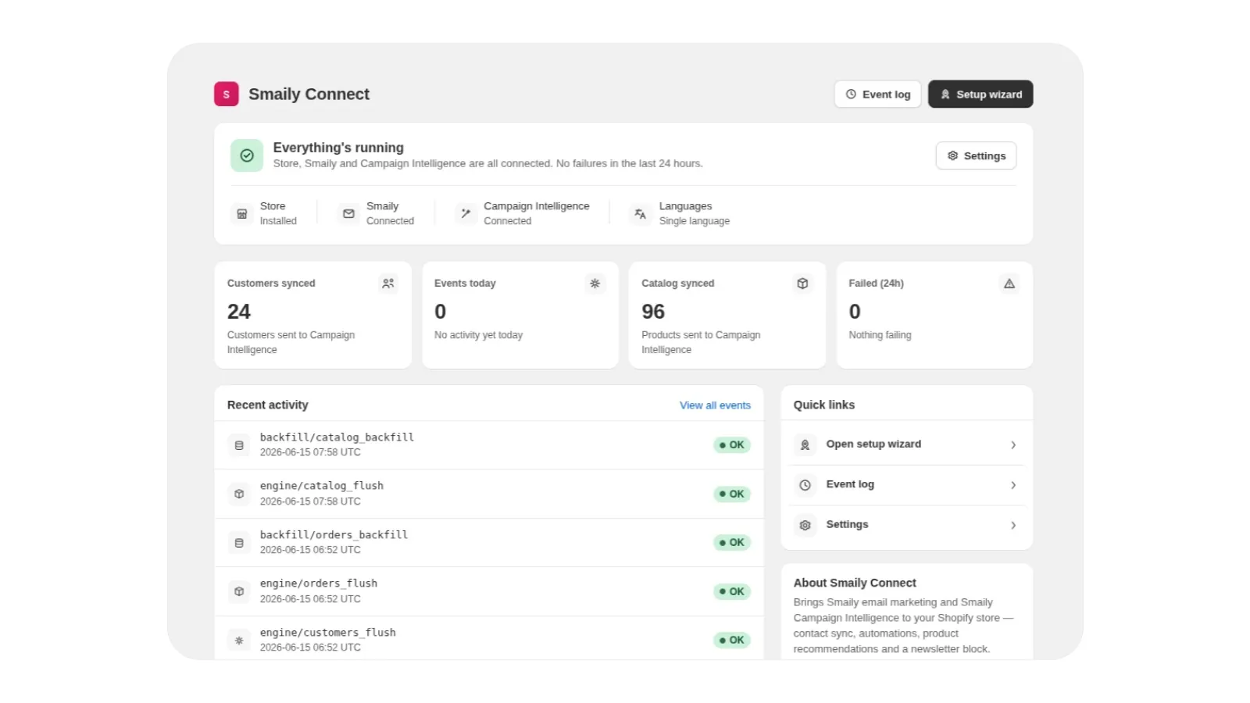Click OK badge for engine/orders_flush
The image size is (1250, 703).
coord(732,591)
